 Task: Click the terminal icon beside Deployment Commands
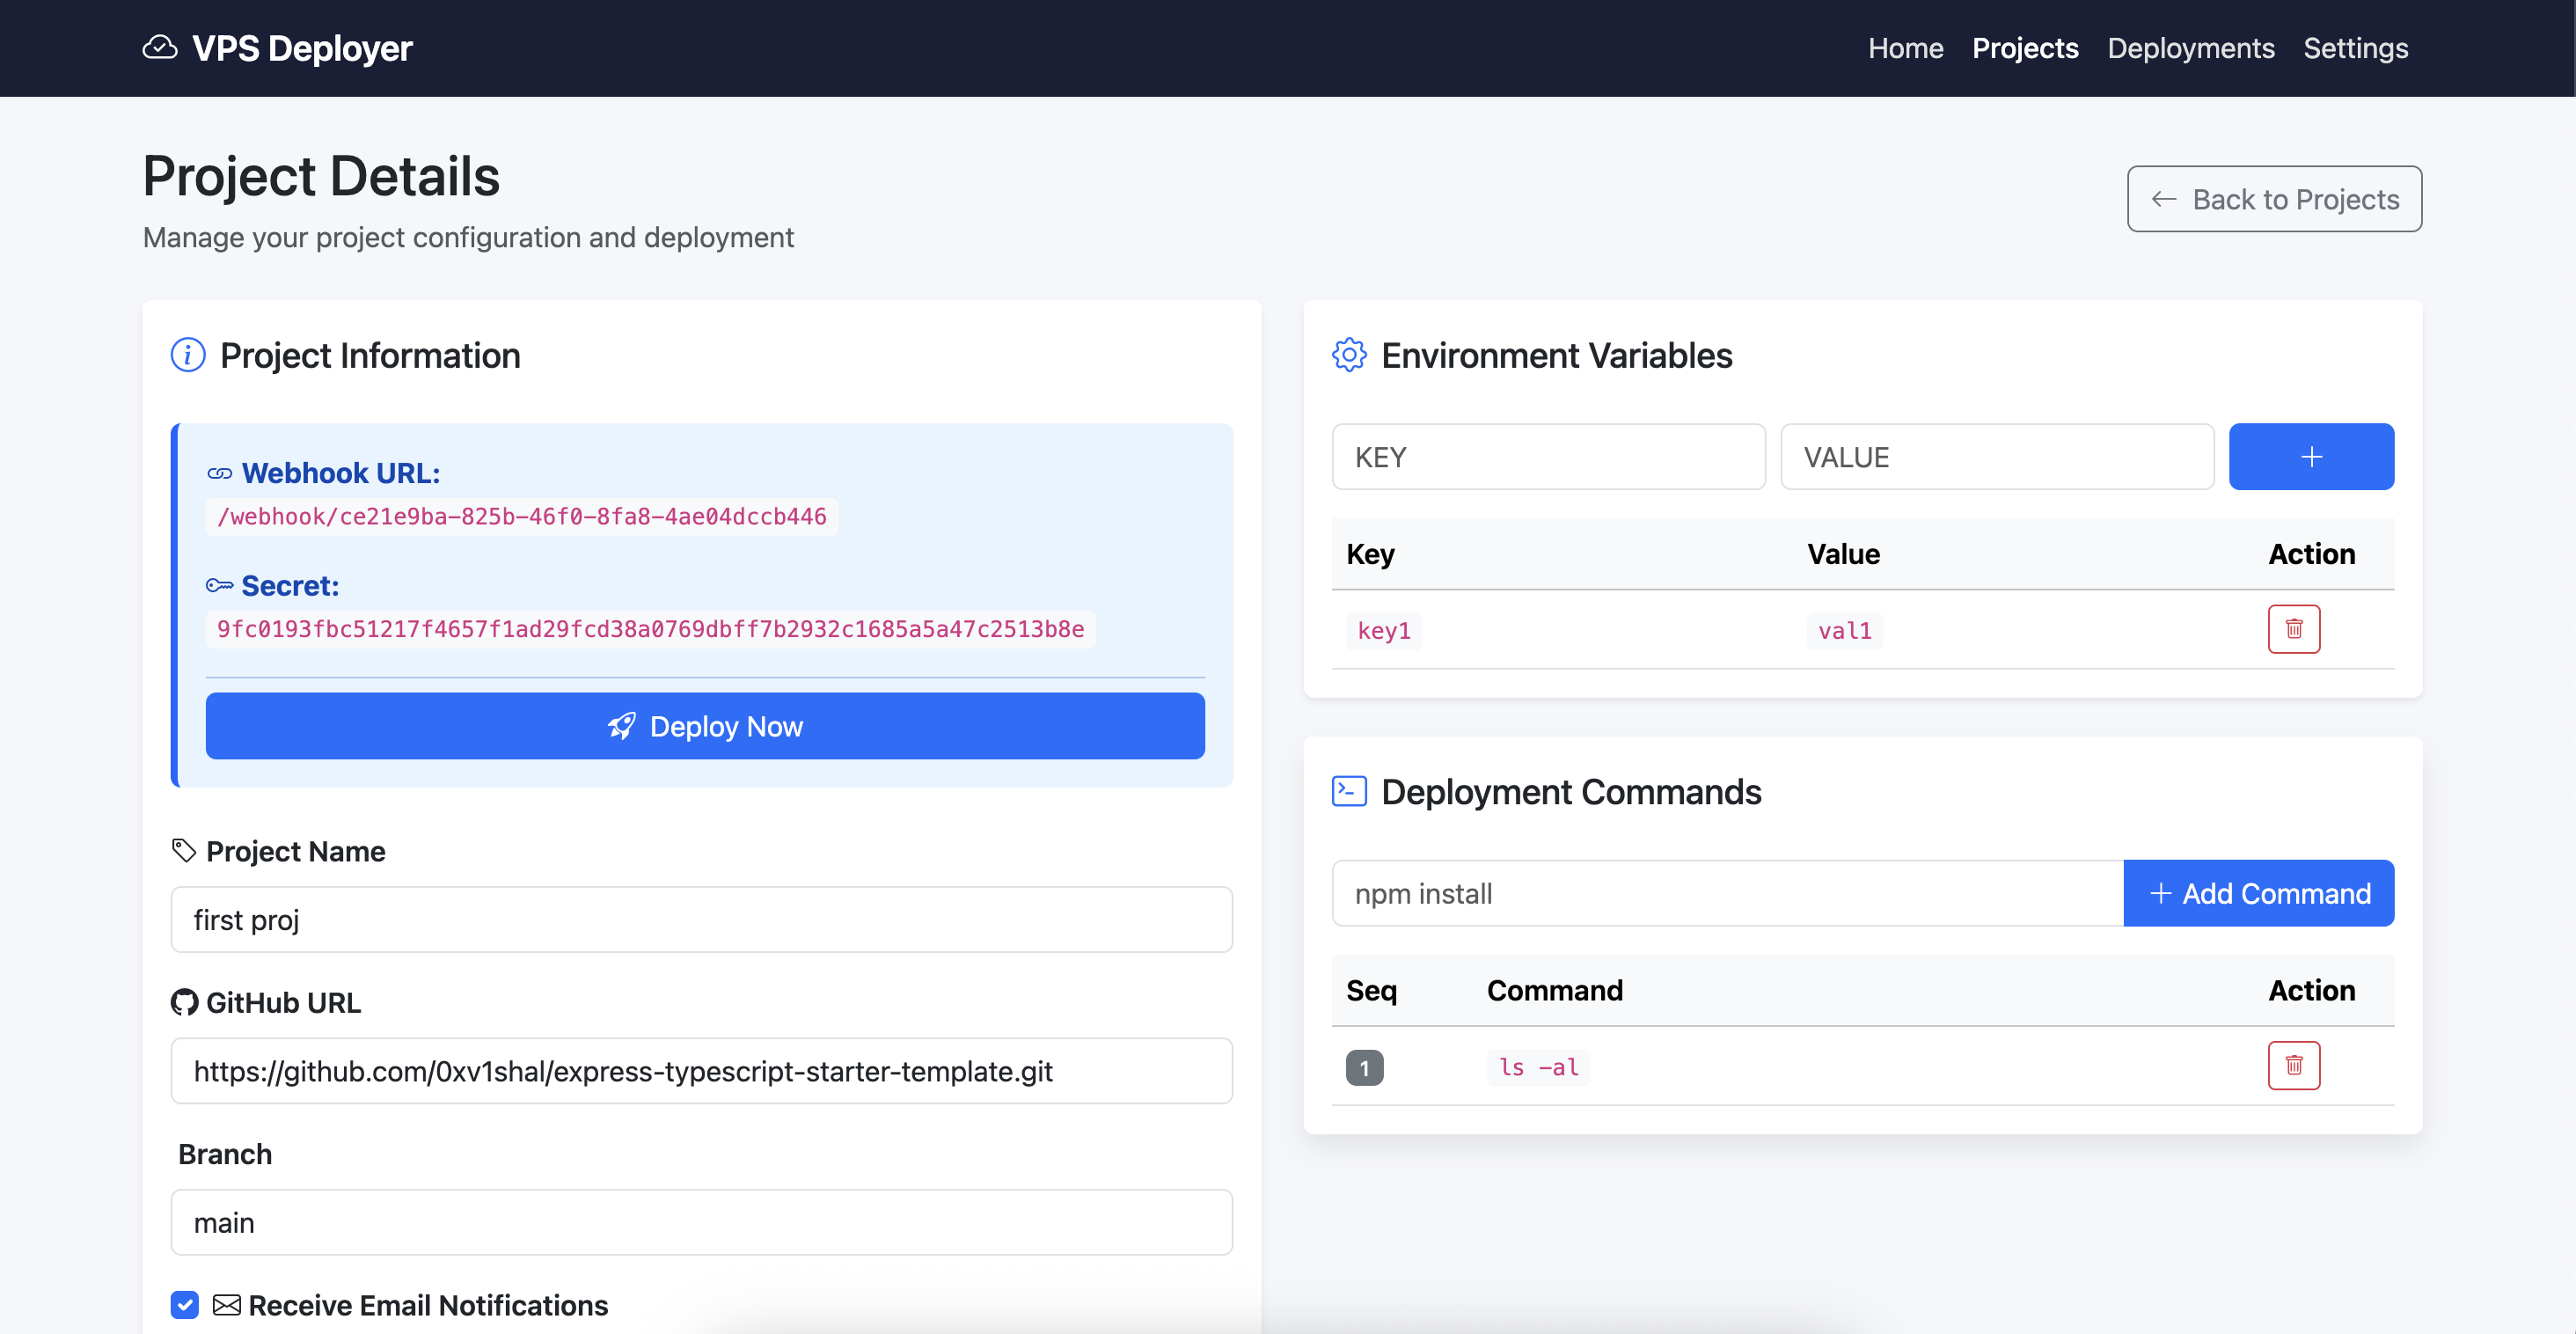[x=1349, y=790]
